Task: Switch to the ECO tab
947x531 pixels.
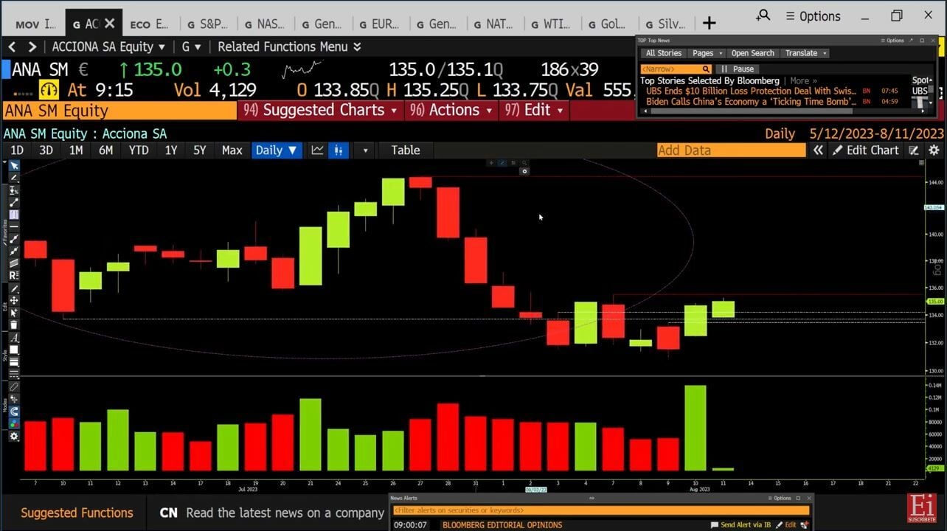Action: click(x=149, y=24)
